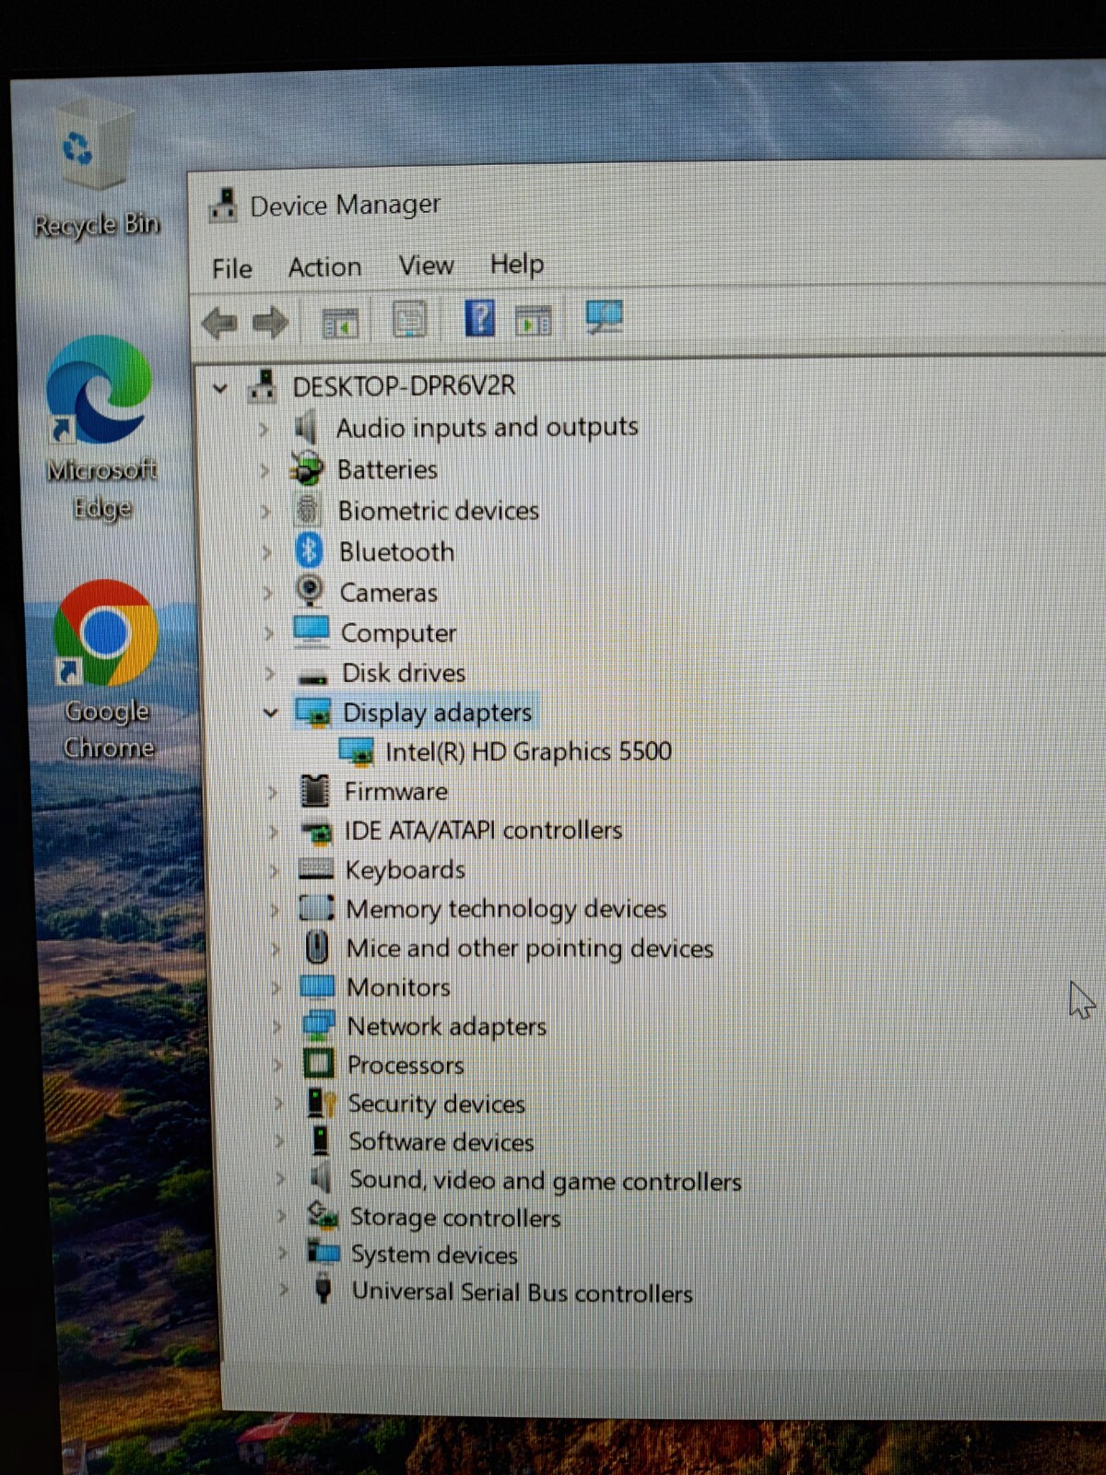Click the Properties toolbar icon
Screen dimensions: 1106x1475
pos(409,320)
